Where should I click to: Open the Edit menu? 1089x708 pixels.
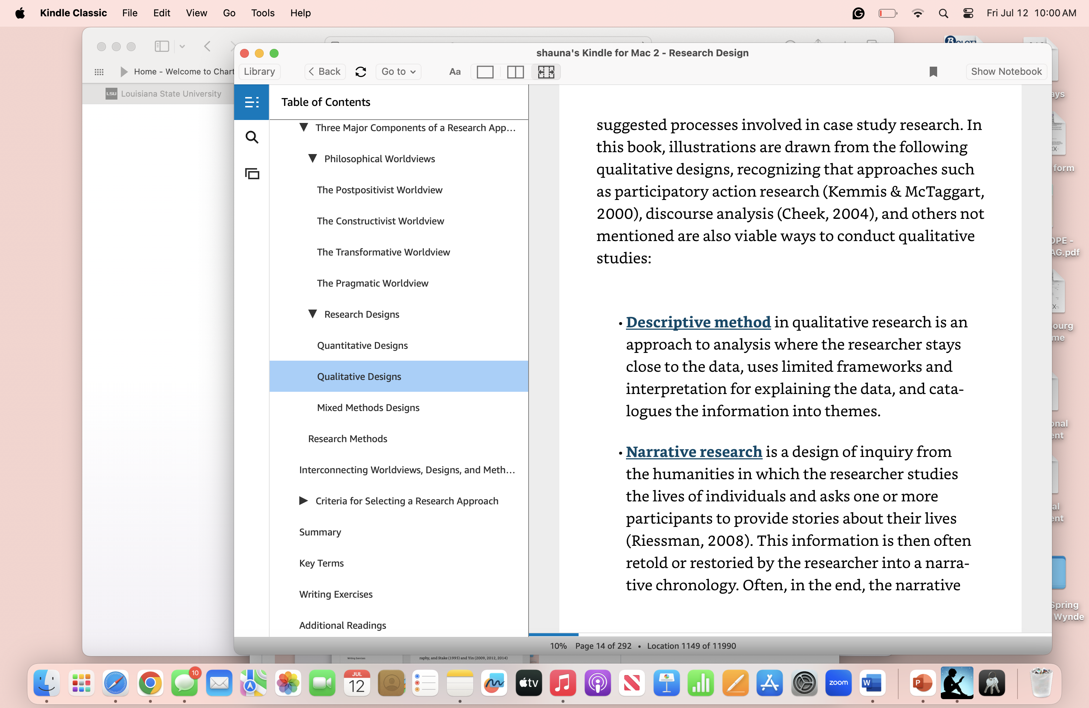point(161,13)
